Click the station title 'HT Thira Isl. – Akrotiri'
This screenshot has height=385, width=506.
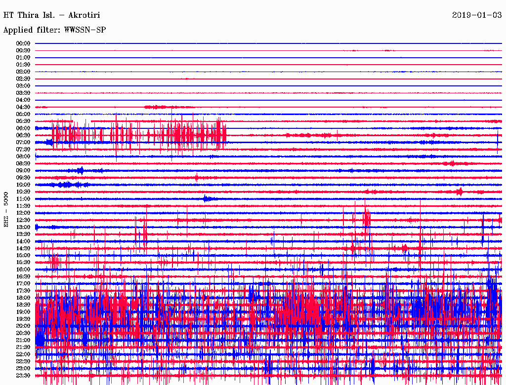pos(51,15)
